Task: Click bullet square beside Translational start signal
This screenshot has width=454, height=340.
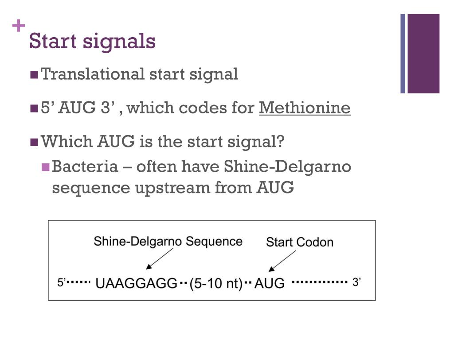Action: click(34, 75)
